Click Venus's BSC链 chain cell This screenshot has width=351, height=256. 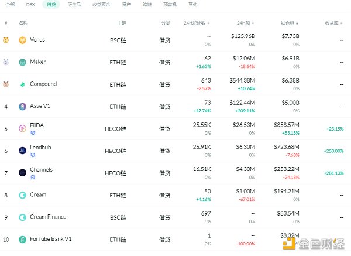pos(118,40)
